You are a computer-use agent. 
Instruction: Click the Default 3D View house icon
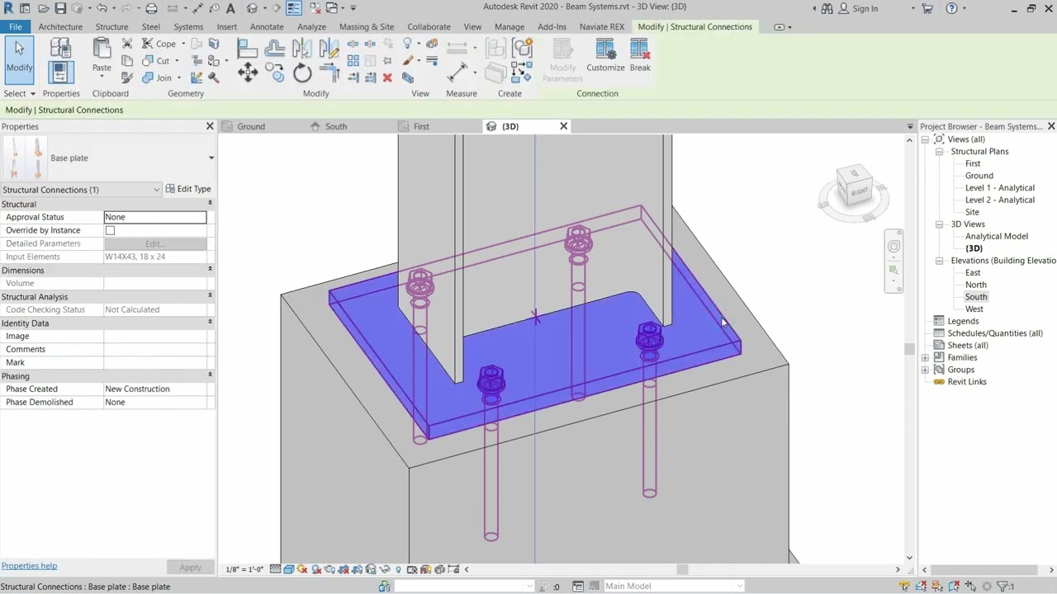click(x=253, y=8)
